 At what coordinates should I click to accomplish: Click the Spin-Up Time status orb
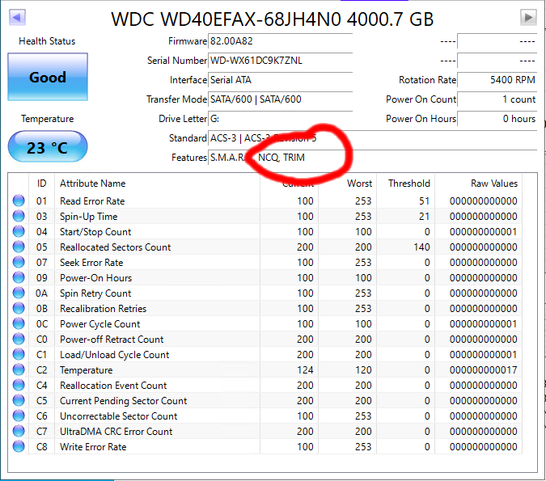click(x=19, y=216)
